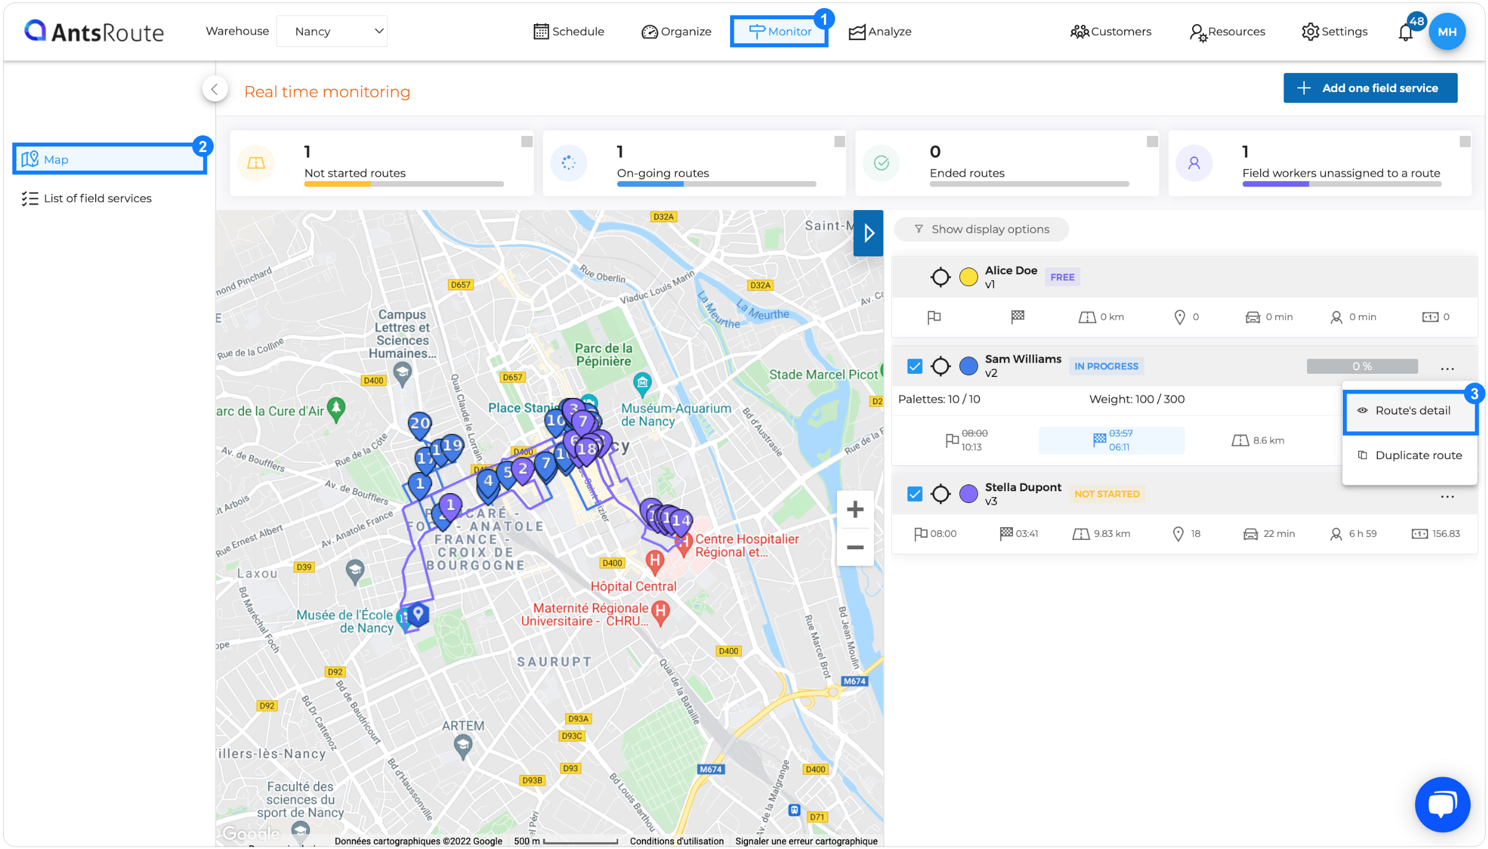The width and height of the screenshot is (1488, 849).
Task: Toggle the On-going routes card square
Action: [839, 141]
